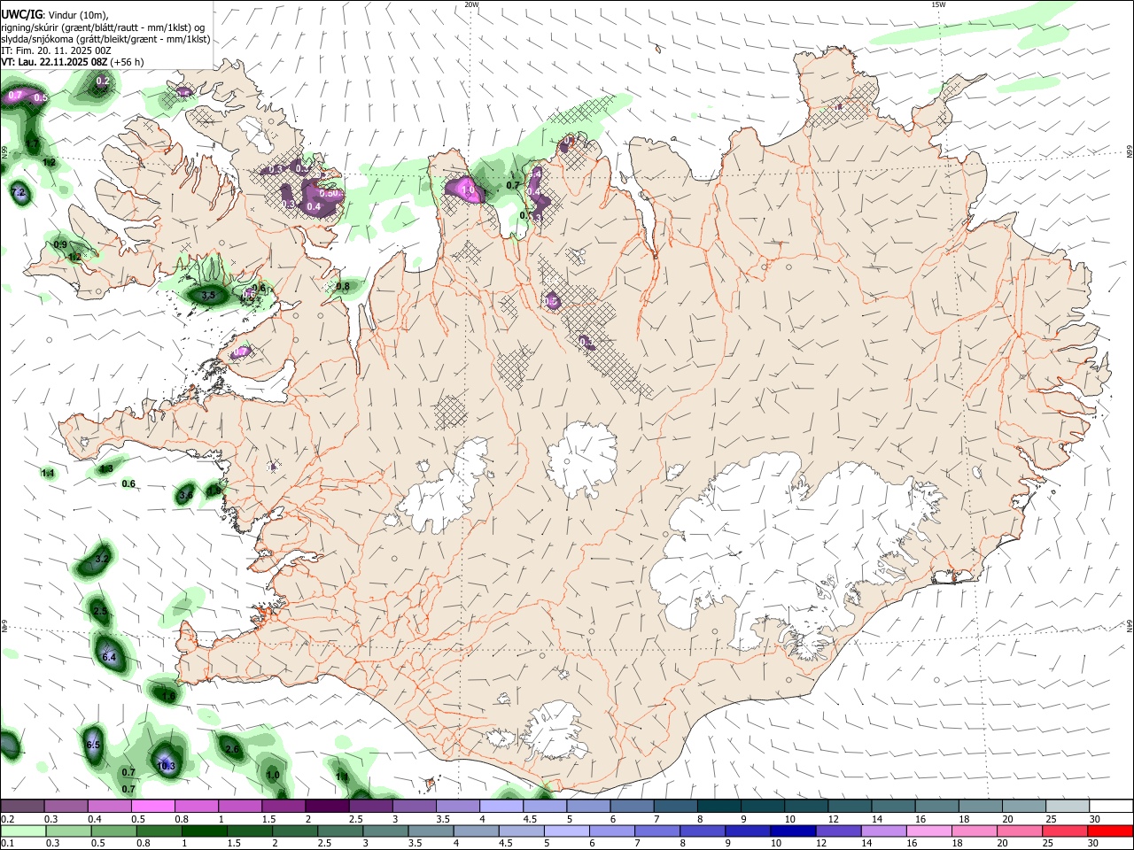Click the 10.3 precipitation value on the map
Screen dimensions: 1134x850
tap(166, 766)
